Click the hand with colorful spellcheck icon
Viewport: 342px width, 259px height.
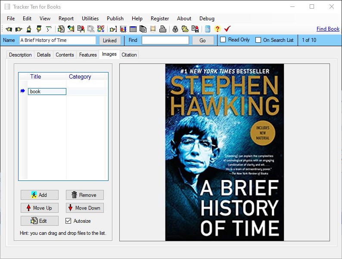100,29
